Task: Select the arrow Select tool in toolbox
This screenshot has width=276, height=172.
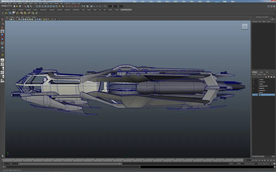Action: coord(2,20)
